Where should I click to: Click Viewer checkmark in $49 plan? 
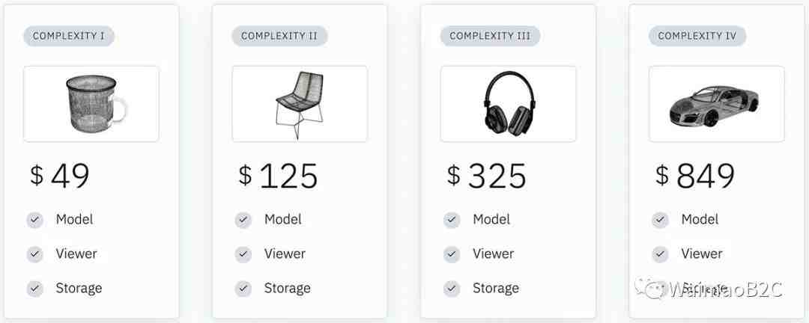[x=35, y=254]
